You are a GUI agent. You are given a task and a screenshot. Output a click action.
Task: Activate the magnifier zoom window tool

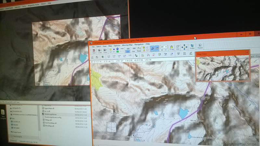(152, 48)
